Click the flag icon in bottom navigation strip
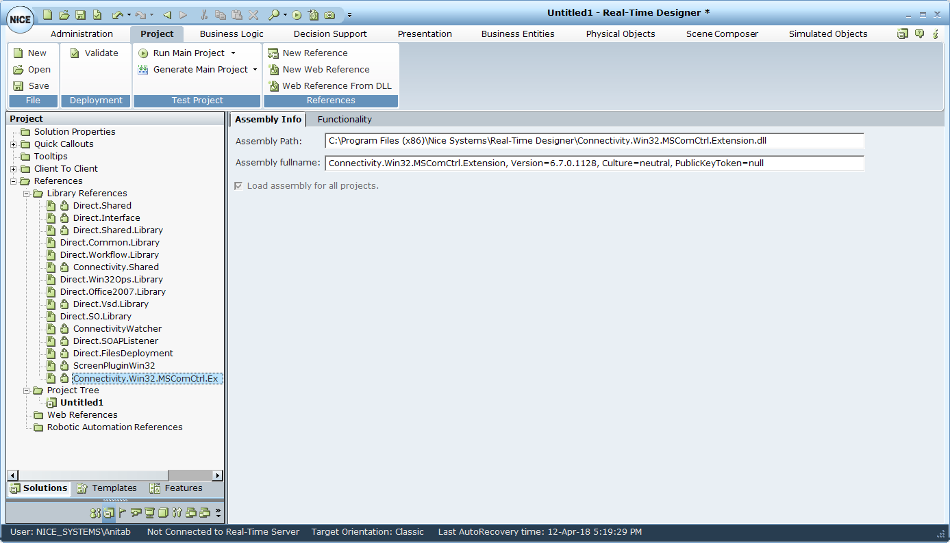This screenshot has height=543, width=950. coord(123,513)
